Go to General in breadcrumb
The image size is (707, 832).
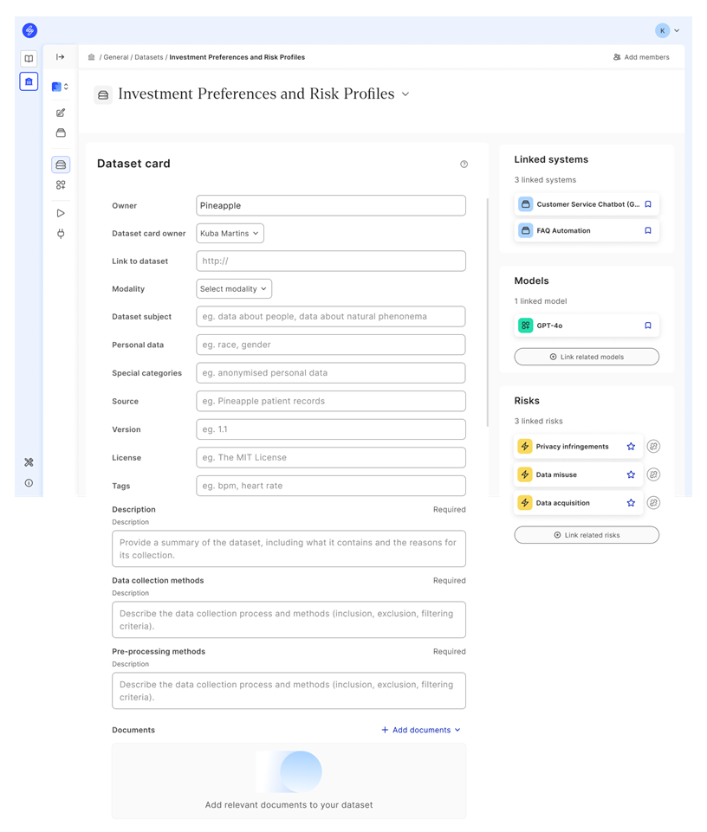(x=115, y=57)
